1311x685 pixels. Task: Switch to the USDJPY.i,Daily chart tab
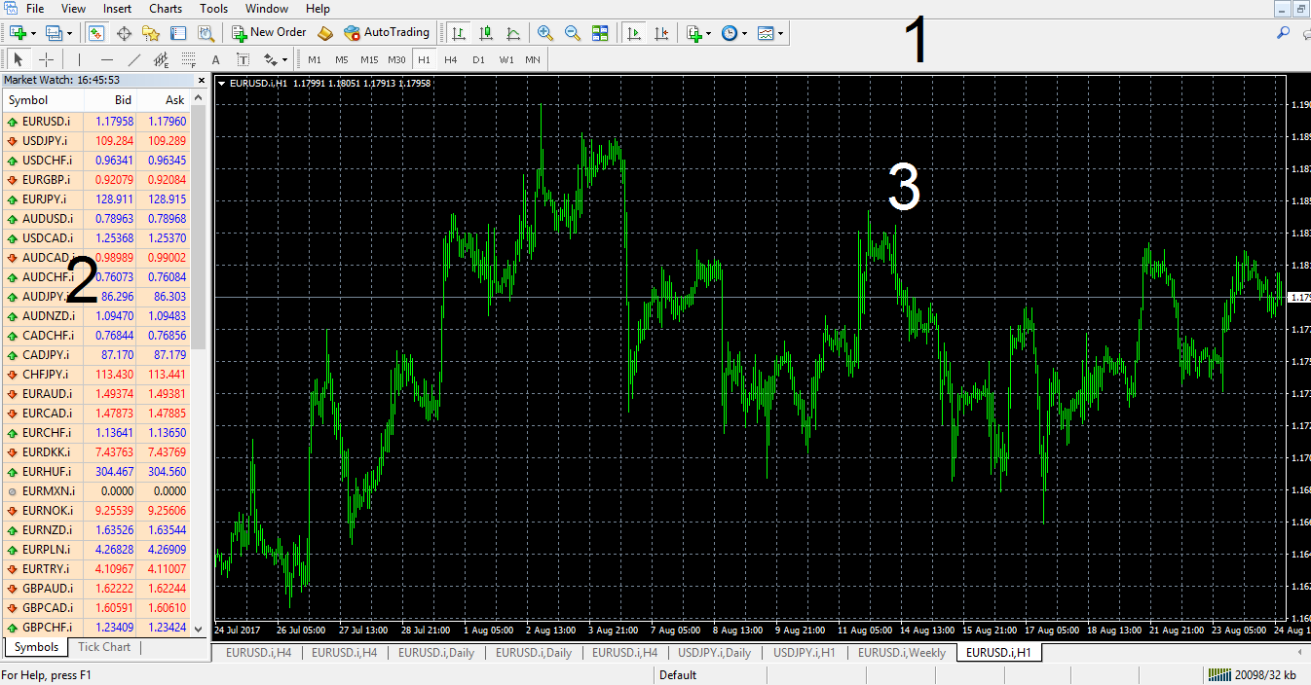(x=715, y=652)
